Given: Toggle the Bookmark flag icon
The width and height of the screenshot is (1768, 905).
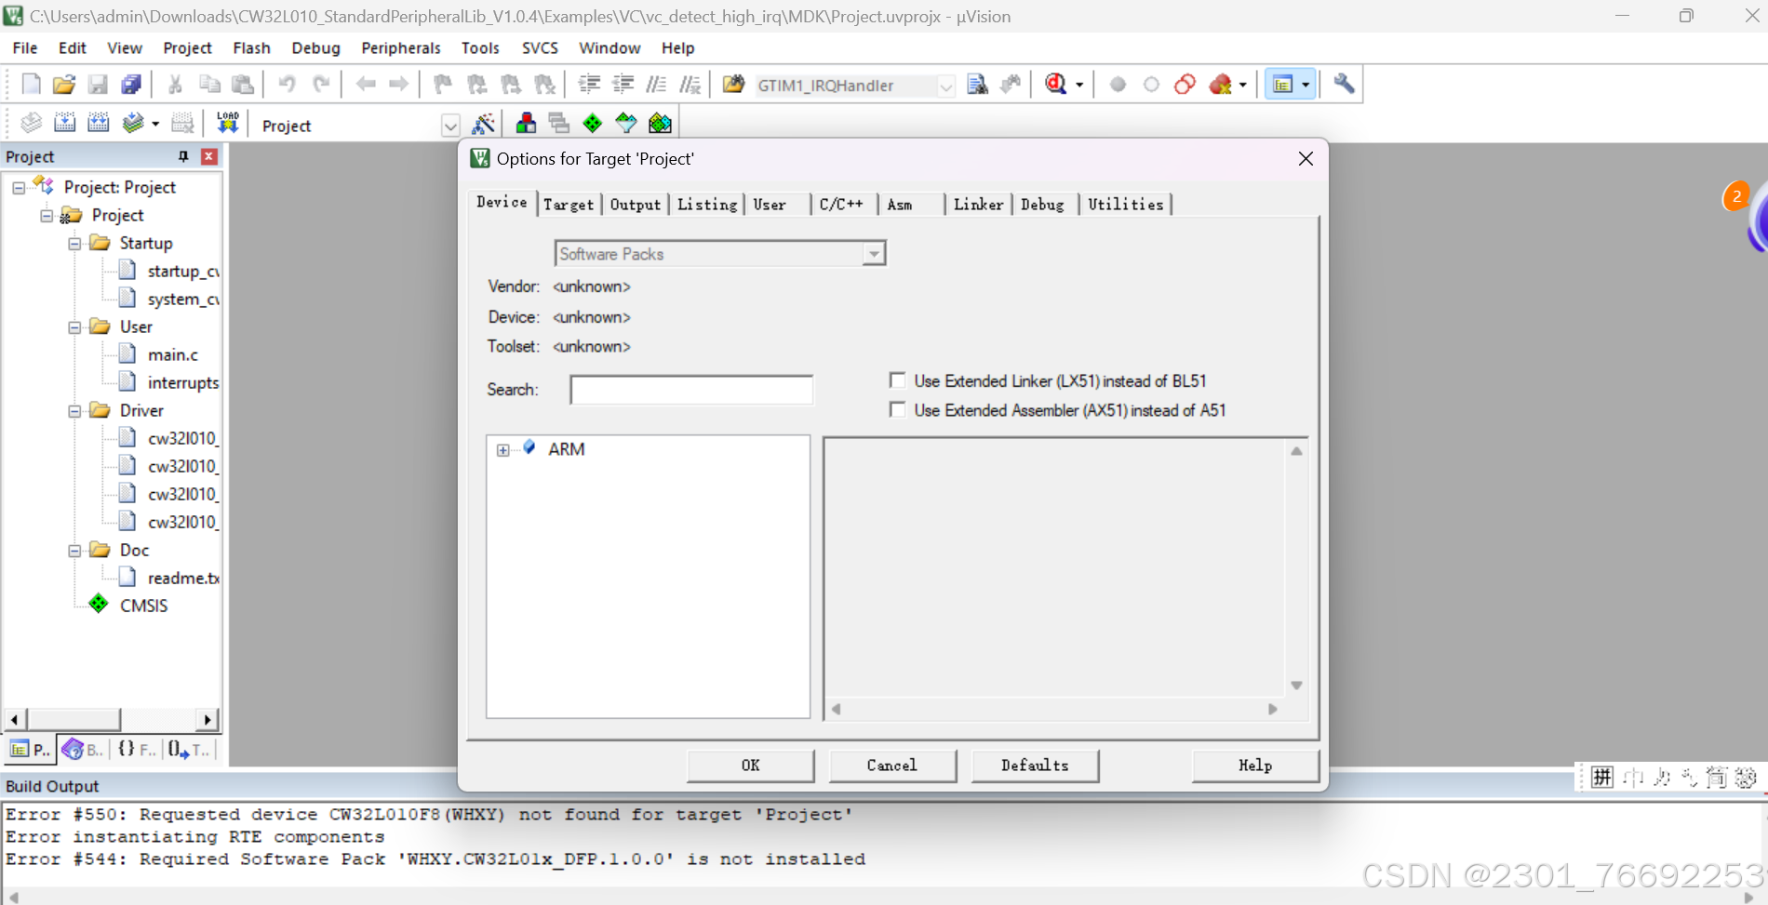Looking at the screenshot, I should pyautogui.click(x=443, y=85).
